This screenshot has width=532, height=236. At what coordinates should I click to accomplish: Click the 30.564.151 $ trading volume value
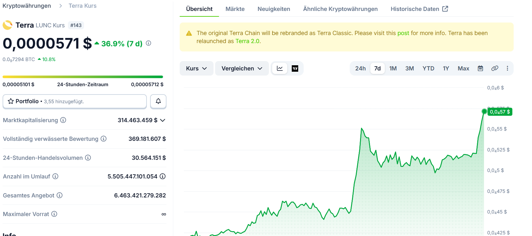click(149, 158)
